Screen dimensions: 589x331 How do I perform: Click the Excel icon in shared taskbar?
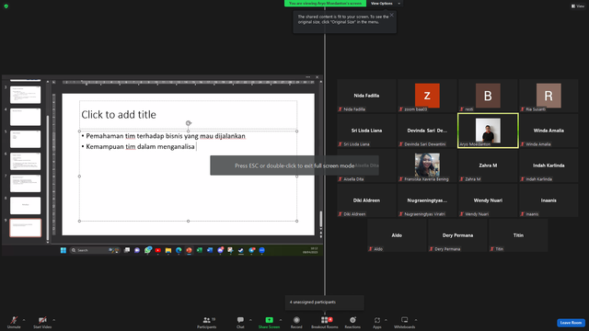(x=200, y=250)
